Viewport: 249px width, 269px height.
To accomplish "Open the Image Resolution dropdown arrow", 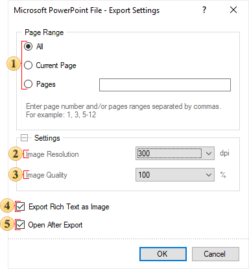I will click(x=209, y=154).
